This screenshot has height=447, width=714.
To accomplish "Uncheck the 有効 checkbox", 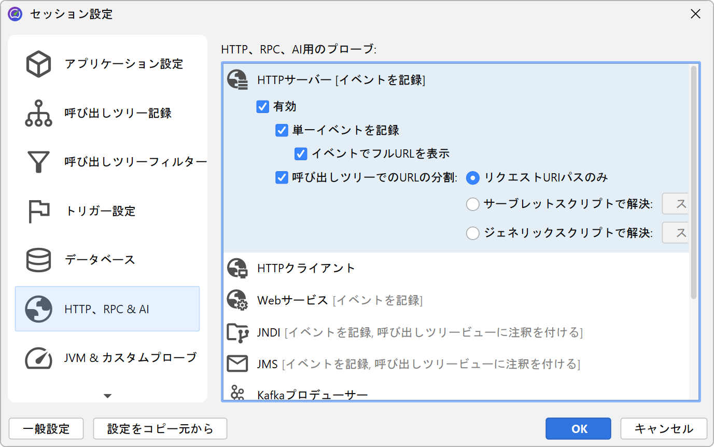I will [x=263, y=107].
